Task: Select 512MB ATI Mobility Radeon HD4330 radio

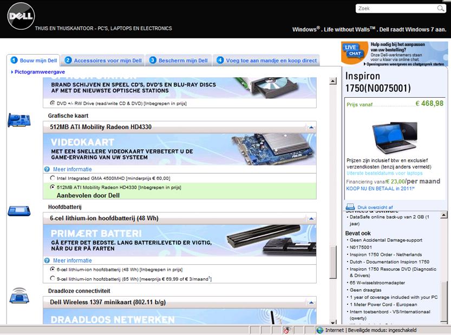Action: point(53,187)
